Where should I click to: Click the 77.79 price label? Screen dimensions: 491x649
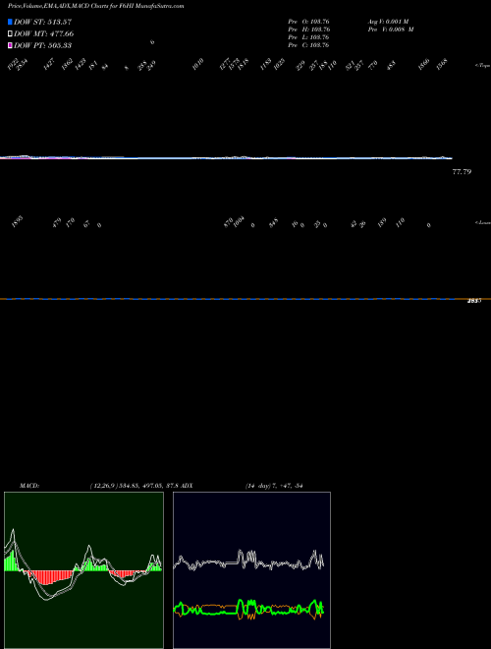pos(462,172)
